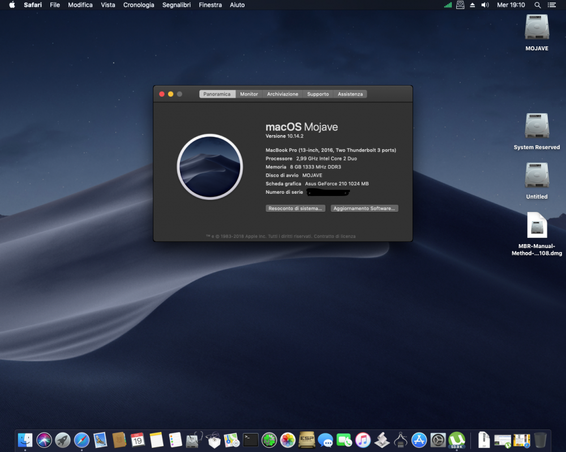Launch Siri from the Dock
The width and height of the screenshot is (566, 452).
(44, 440)
